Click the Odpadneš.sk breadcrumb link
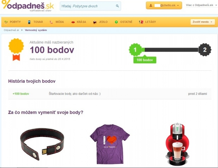Viewport: 218px width, 168px height. [x=11, y=30]
